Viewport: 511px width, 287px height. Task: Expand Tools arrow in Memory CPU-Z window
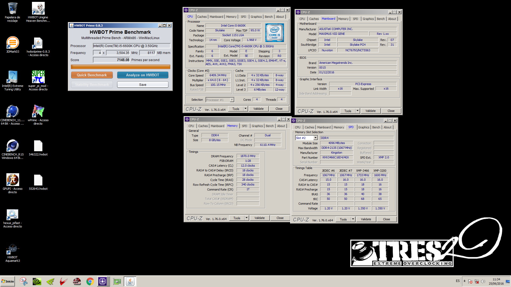(247, 218)
